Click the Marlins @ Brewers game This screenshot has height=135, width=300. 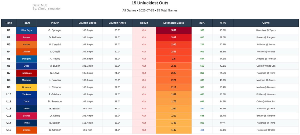(266, 87)
